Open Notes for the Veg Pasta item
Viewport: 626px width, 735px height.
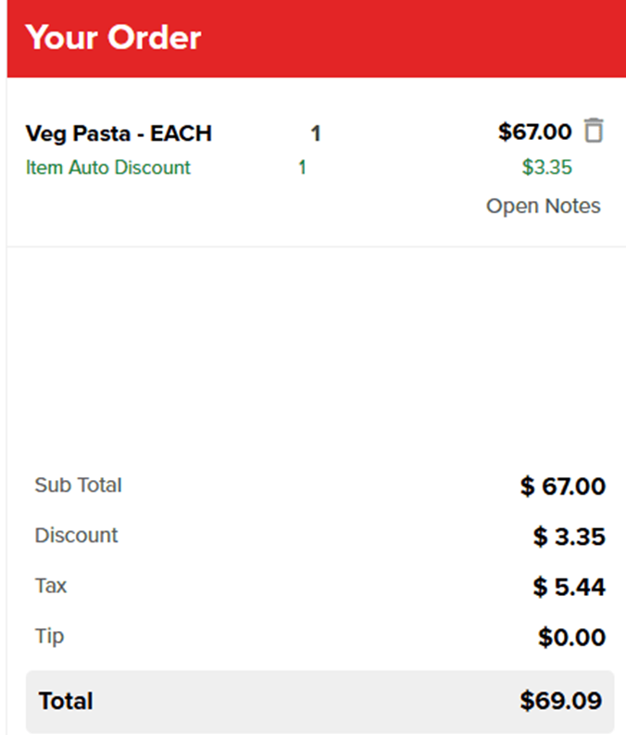(544, 206)
